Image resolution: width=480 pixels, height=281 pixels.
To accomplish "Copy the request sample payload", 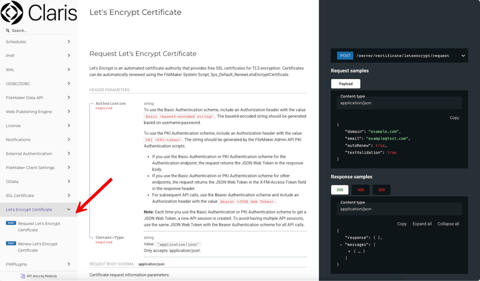I will (454, 118).
